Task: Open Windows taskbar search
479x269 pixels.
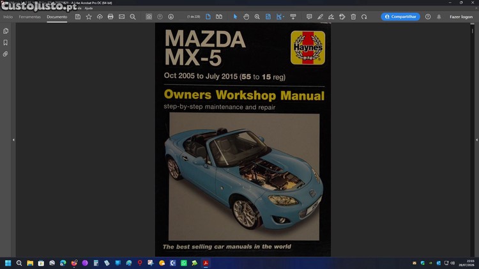Action: (x=19, y=263)
